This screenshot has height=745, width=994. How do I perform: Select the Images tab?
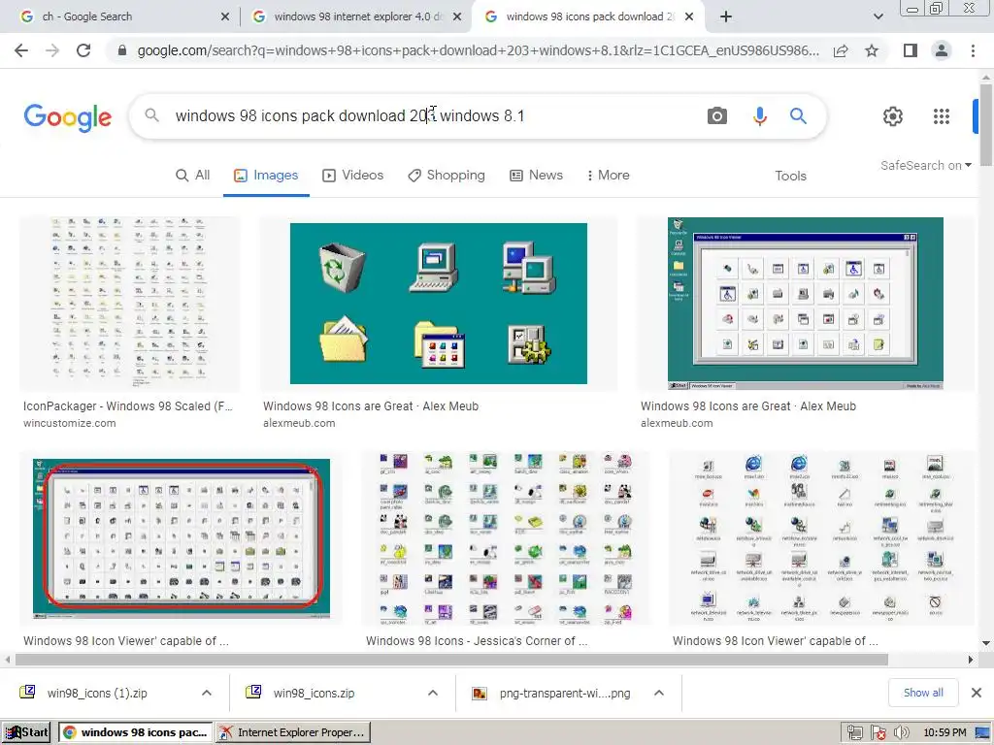click(266, 176)
